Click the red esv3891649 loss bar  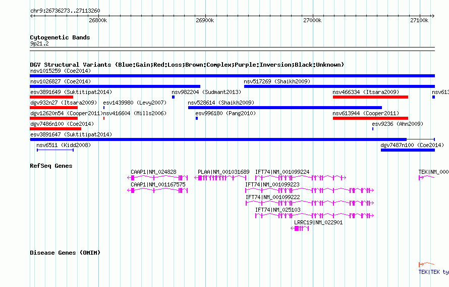coord(51,97)
